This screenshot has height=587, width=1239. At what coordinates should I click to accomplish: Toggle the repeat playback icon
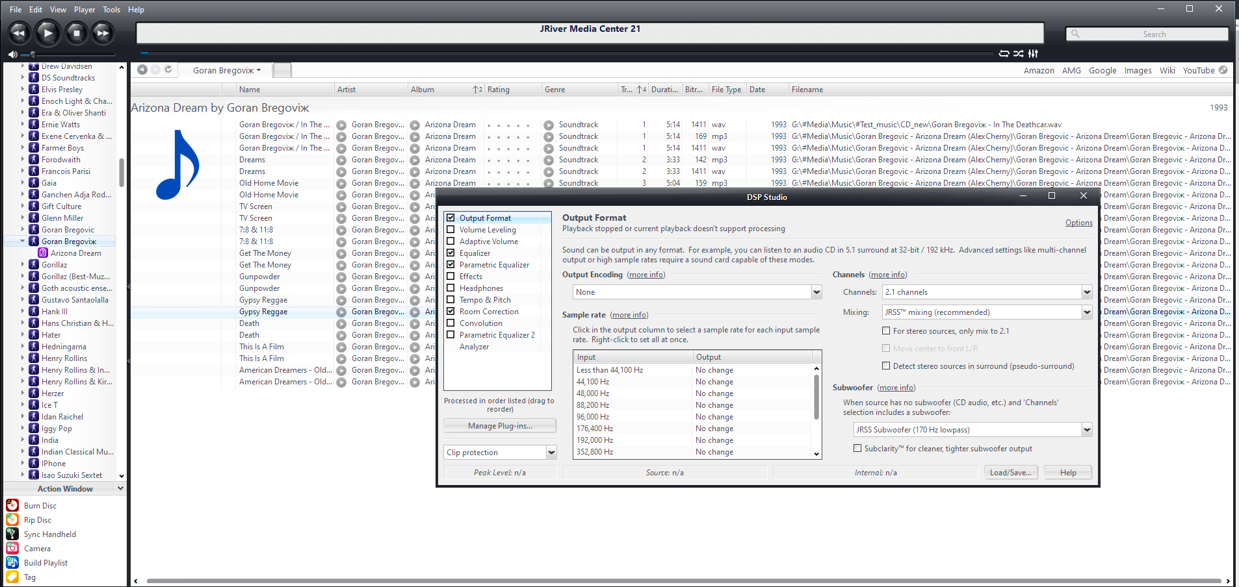coord(1004,54)
